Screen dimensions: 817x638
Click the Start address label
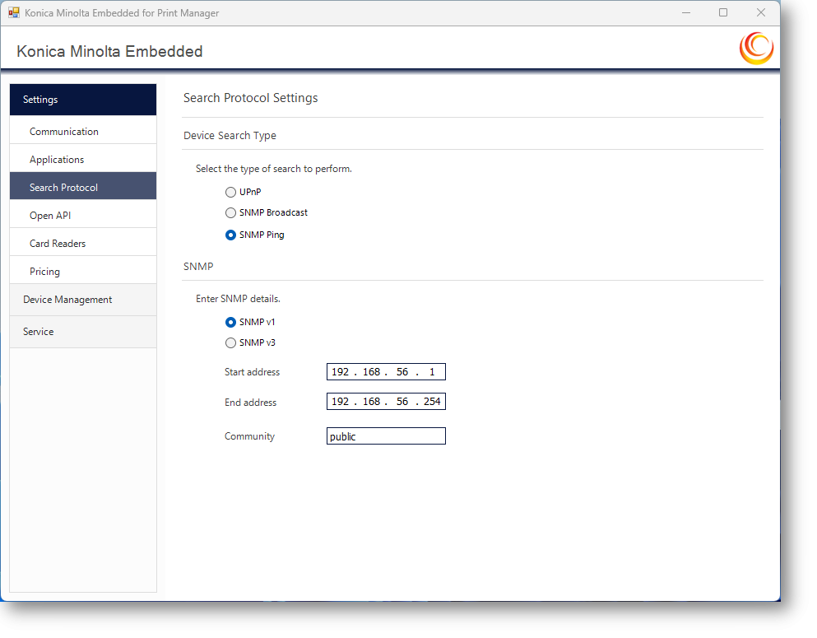click(x=253, y=372)
